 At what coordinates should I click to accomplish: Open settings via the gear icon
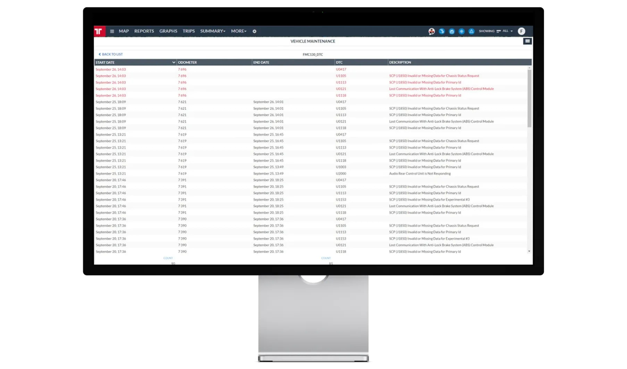254,31
